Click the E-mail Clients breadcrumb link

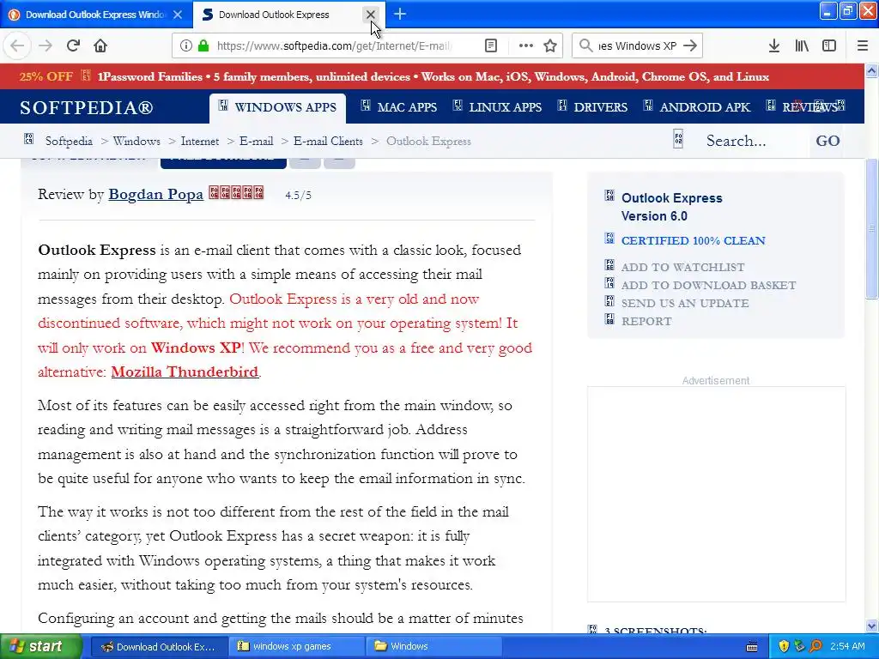tap(328, 141)
